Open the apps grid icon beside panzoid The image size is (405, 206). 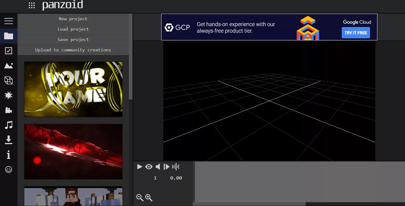pyautogui.click(x=32, y=5)
